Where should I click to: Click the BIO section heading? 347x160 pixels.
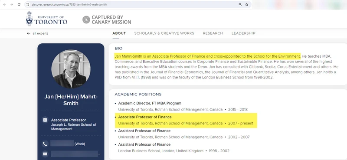pos(118,48)
